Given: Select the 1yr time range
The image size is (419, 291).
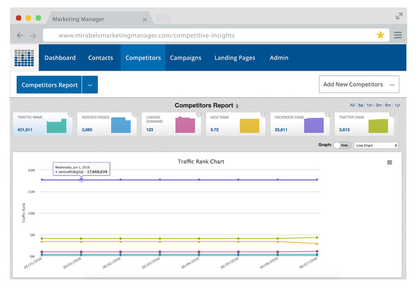Looking at the screenshot, I should tap(397, 105).
